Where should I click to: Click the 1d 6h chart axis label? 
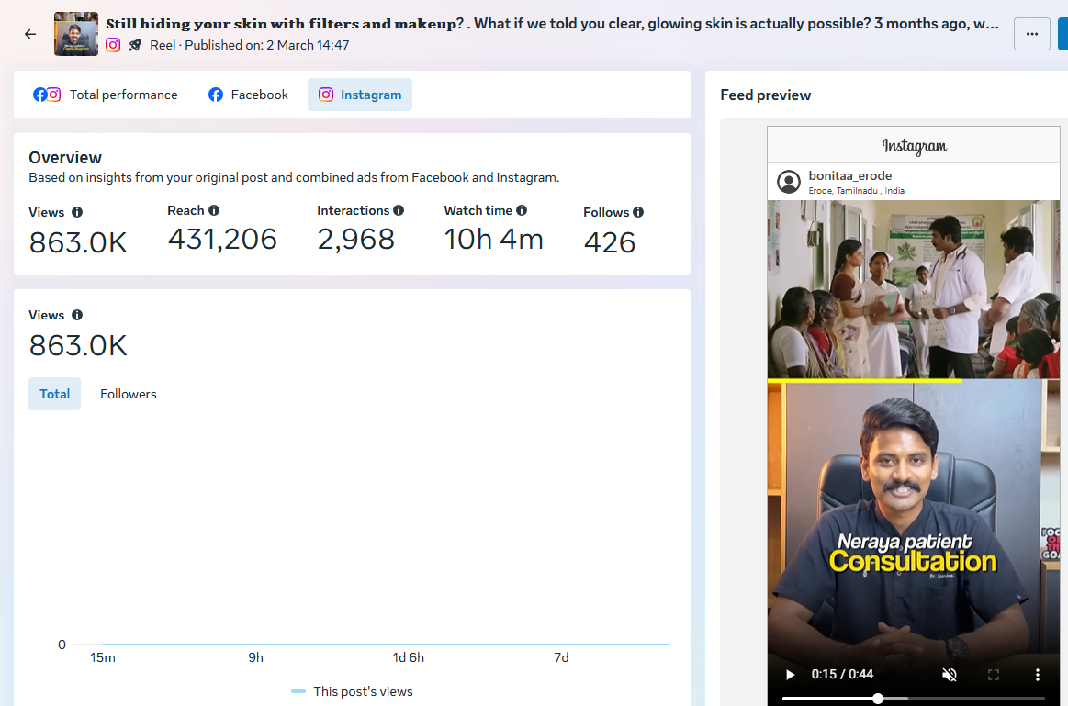point(408,657)
